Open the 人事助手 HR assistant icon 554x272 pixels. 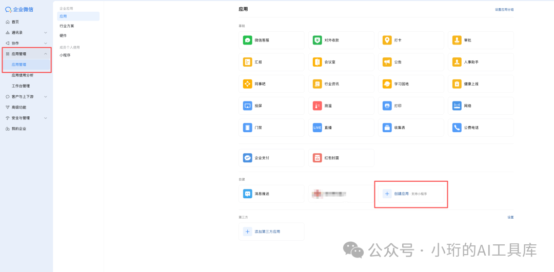coord(457,62)
